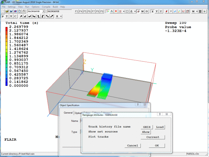This screenshot has width=209, height=157.
Task: Toggle the P pressure display button
Action: coord(3,16)
